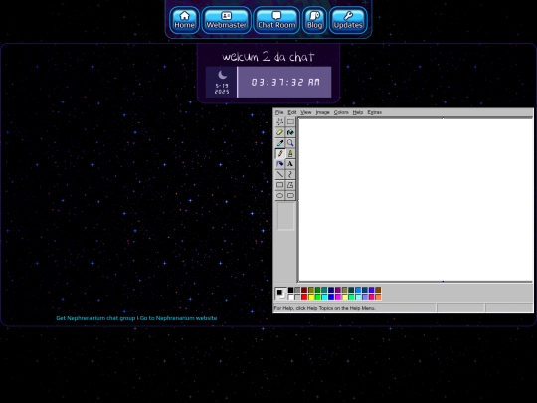Select the rectangular Select tool
The height and width of the screenshot is (403, 537).
[290, 122]
